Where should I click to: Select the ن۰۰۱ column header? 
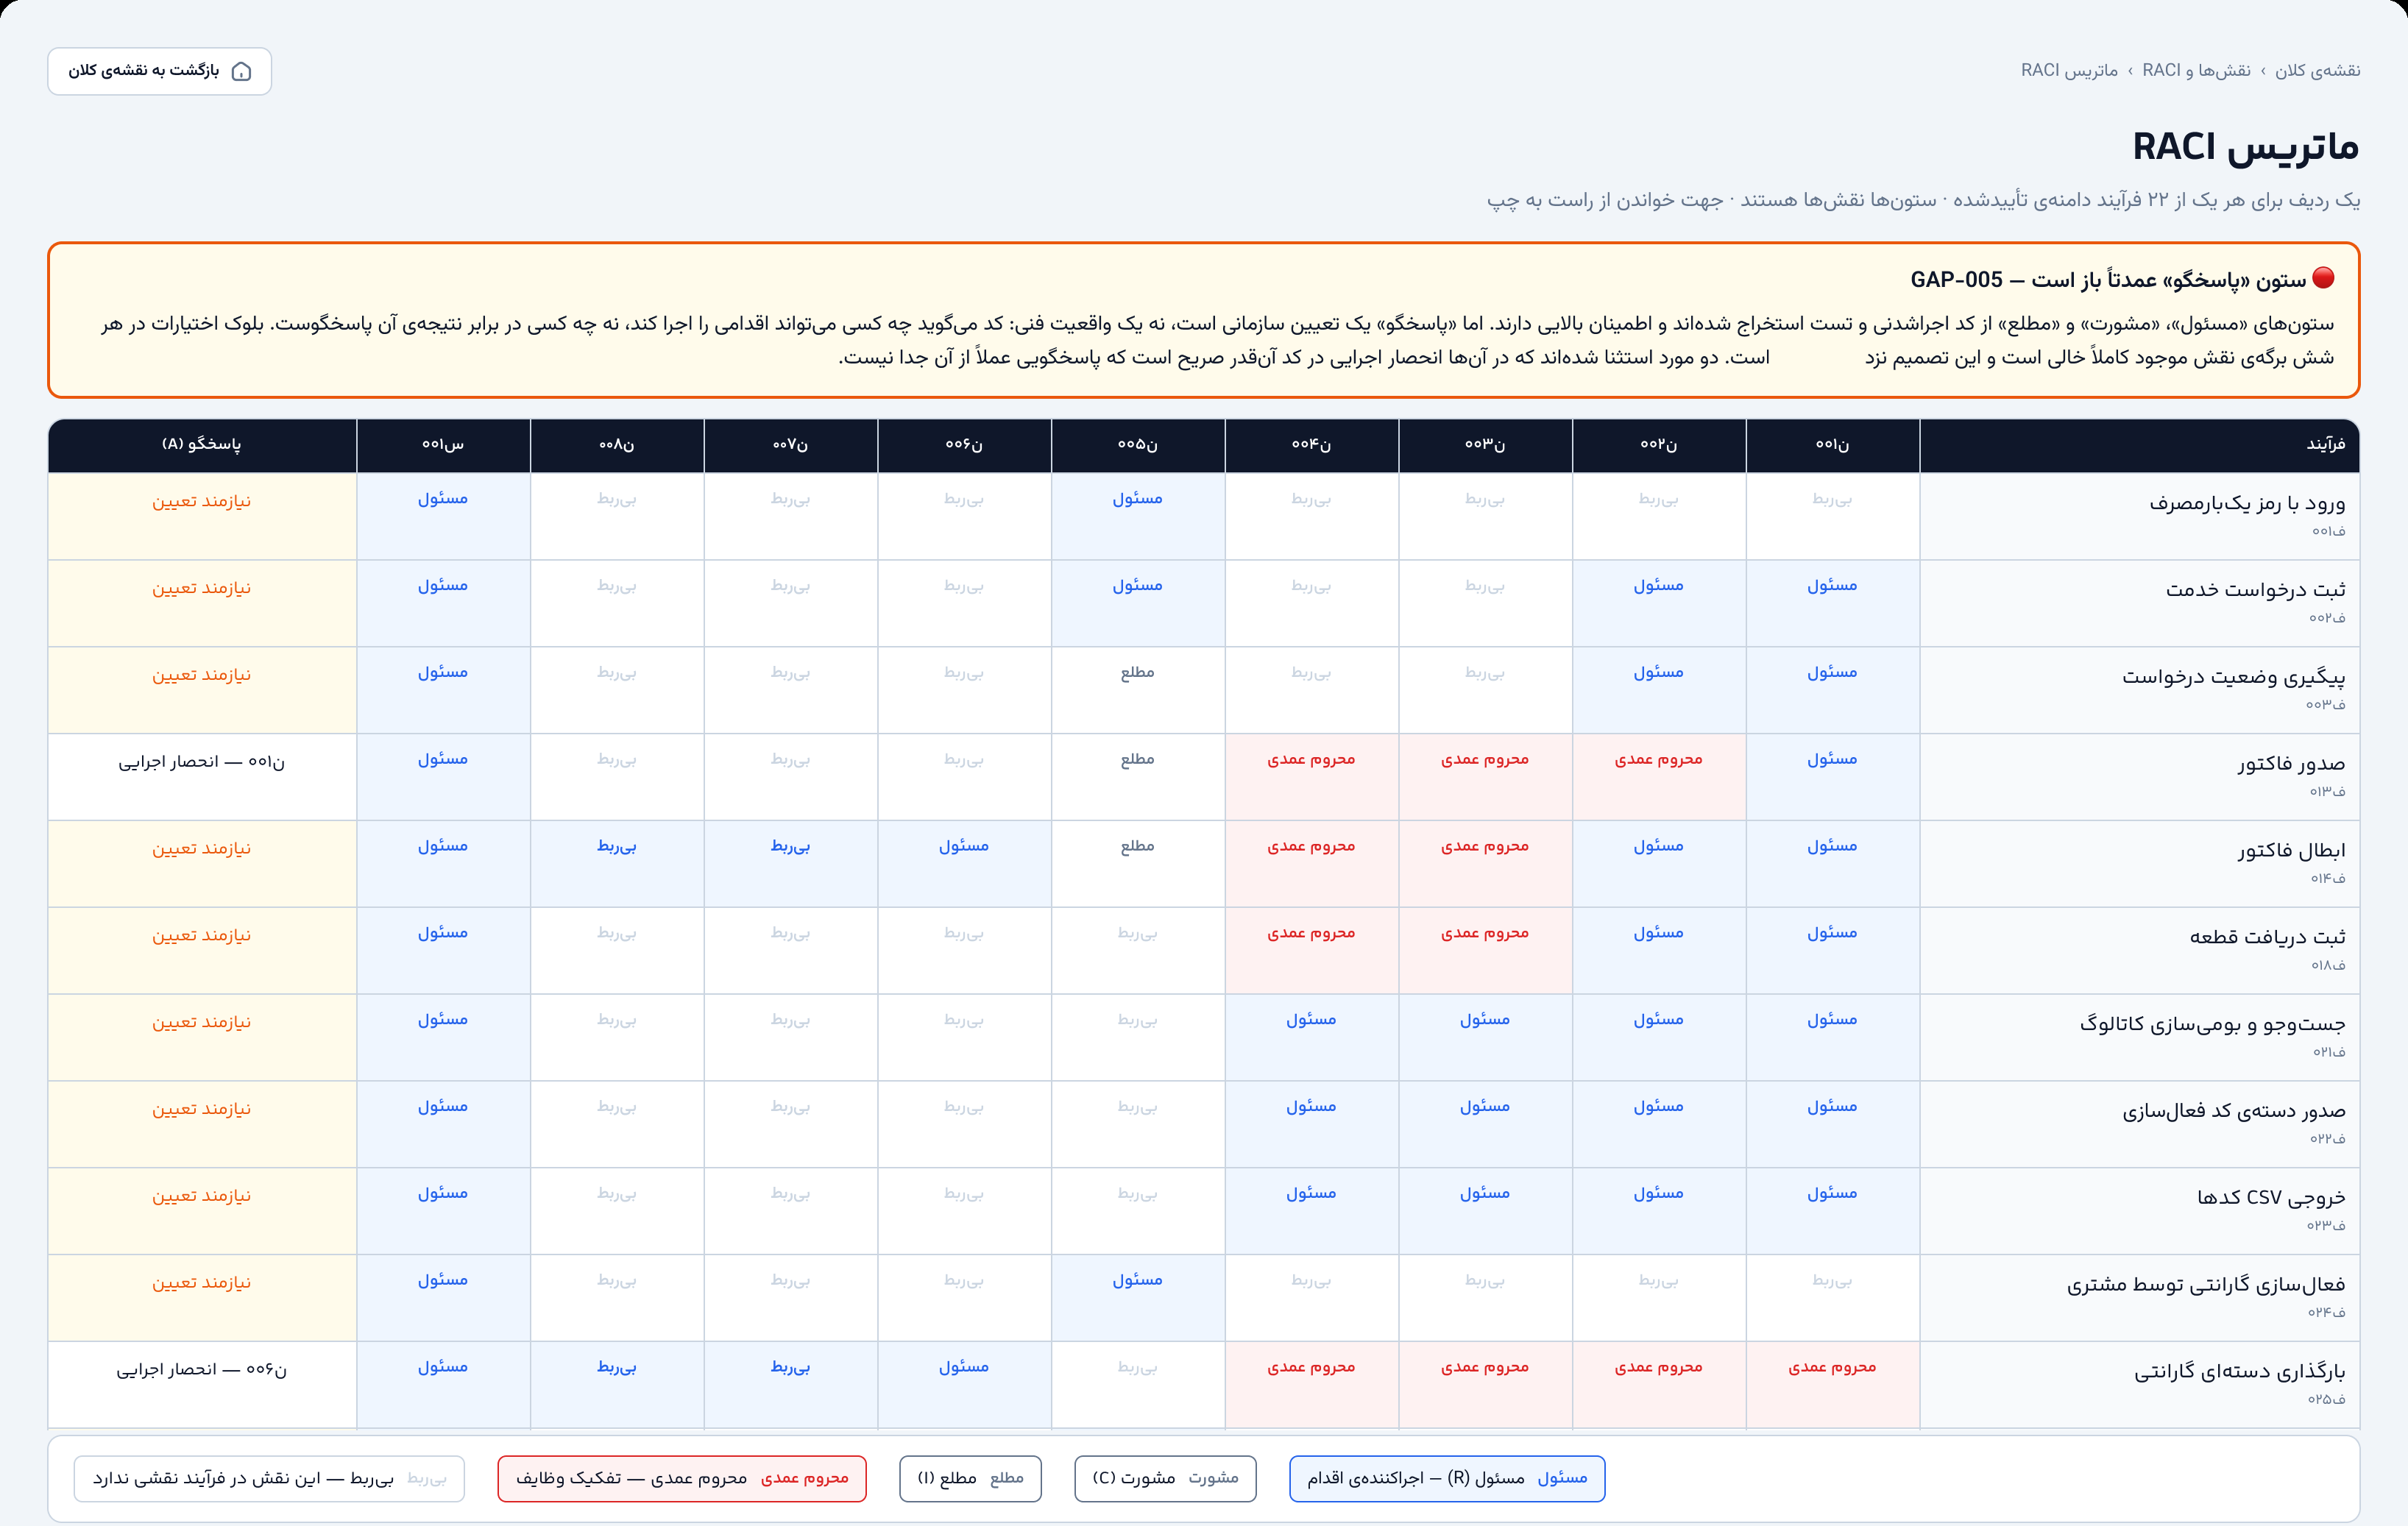click(1832, 445)
